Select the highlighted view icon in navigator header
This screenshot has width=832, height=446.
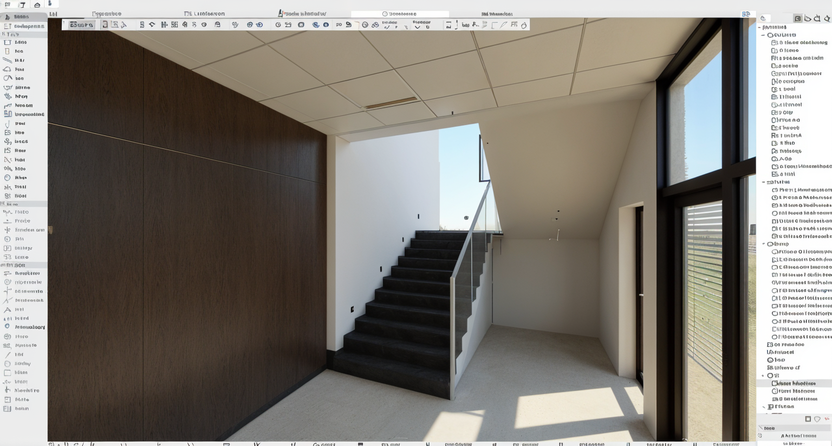(x=797, y=18)
